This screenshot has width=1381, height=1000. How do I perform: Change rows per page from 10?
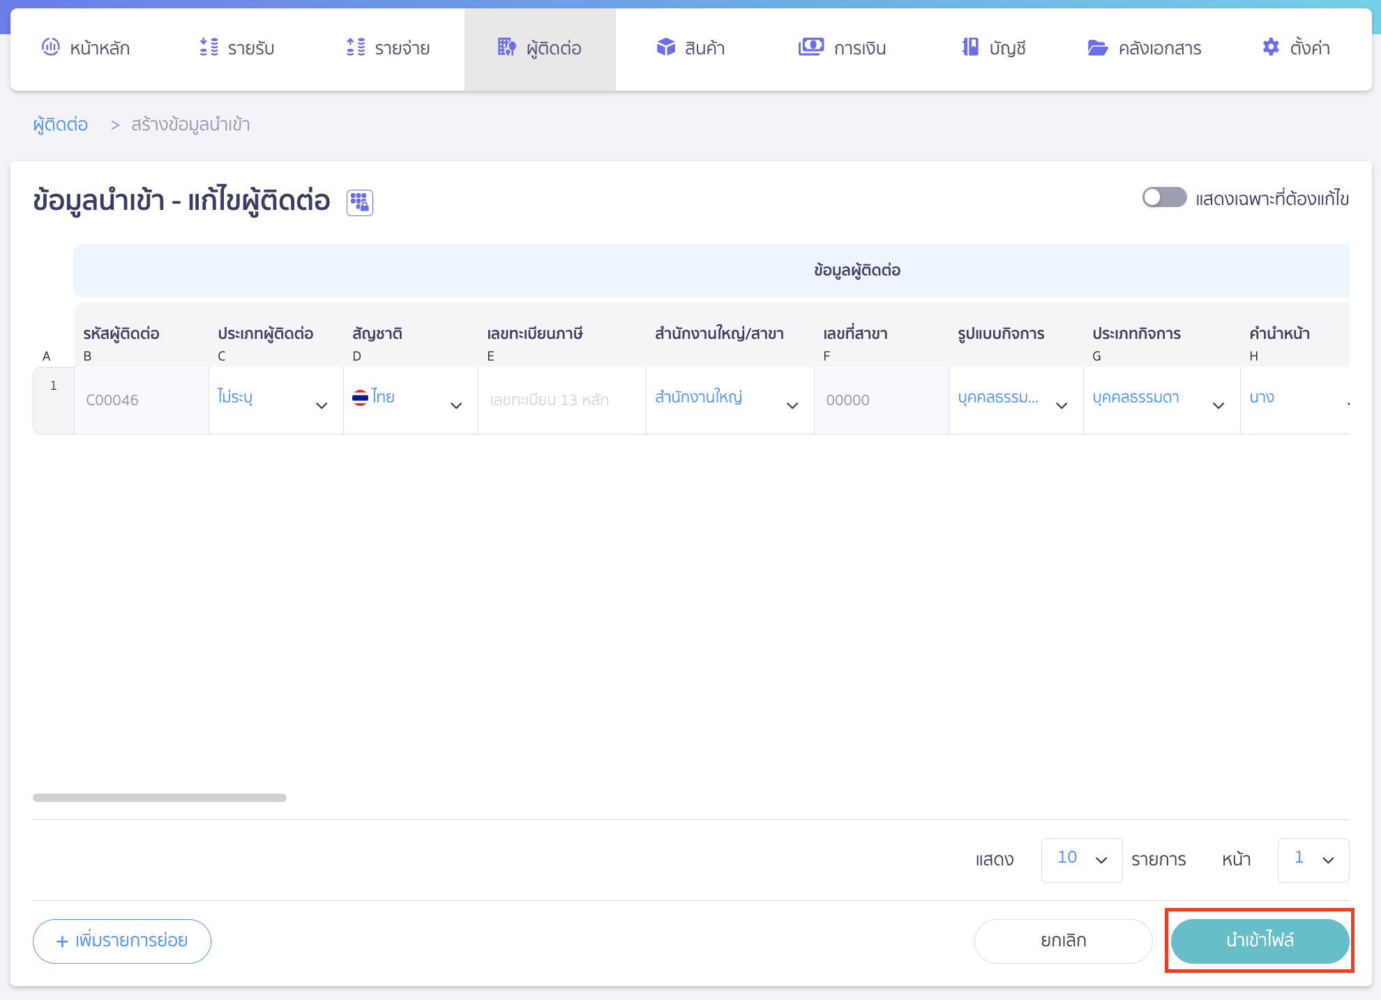[x=1081, y=859]
